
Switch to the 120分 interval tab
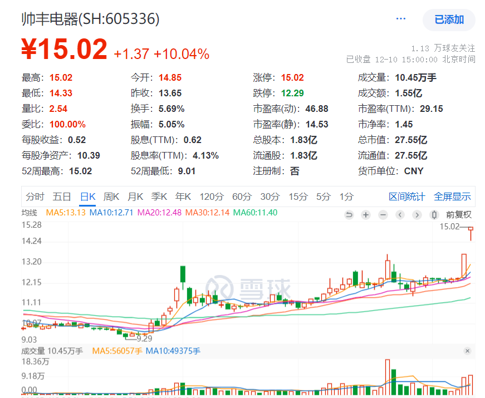[x=212, y=196]
